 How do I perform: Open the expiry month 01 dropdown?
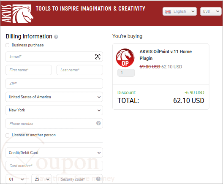pos(16,179)
